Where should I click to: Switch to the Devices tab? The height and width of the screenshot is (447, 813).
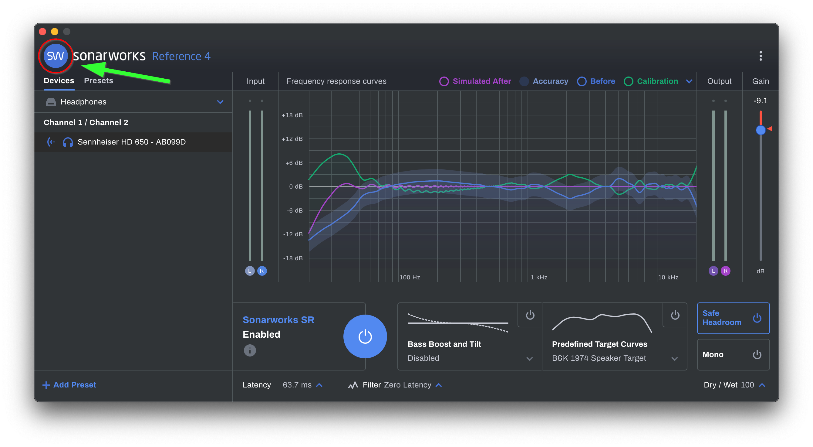(x=59, y=80)
